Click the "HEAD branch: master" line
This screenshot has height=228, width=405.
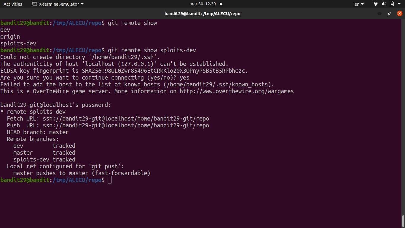point(38,132)
